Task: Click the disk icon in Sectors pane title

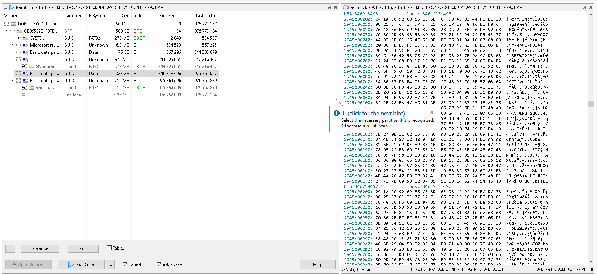Action: tap(346, 7)
